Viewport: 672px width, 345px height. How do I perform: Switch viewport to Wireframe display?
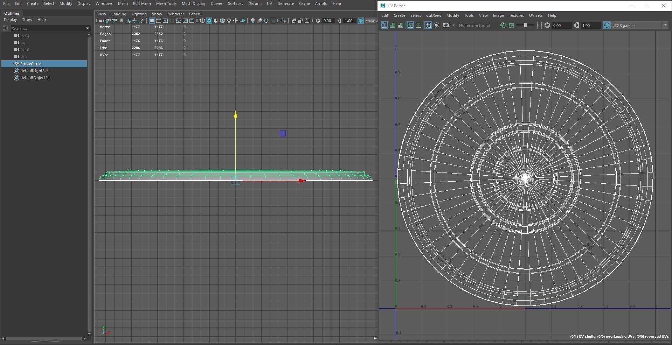pos(202,21)
